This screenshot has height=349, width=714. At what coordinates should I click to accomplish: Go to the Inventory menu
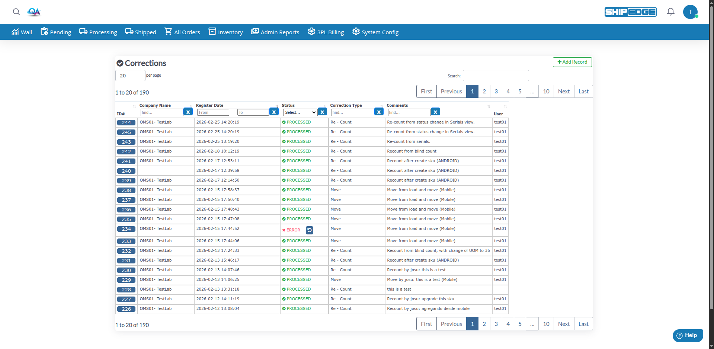[x=225, y=32]
